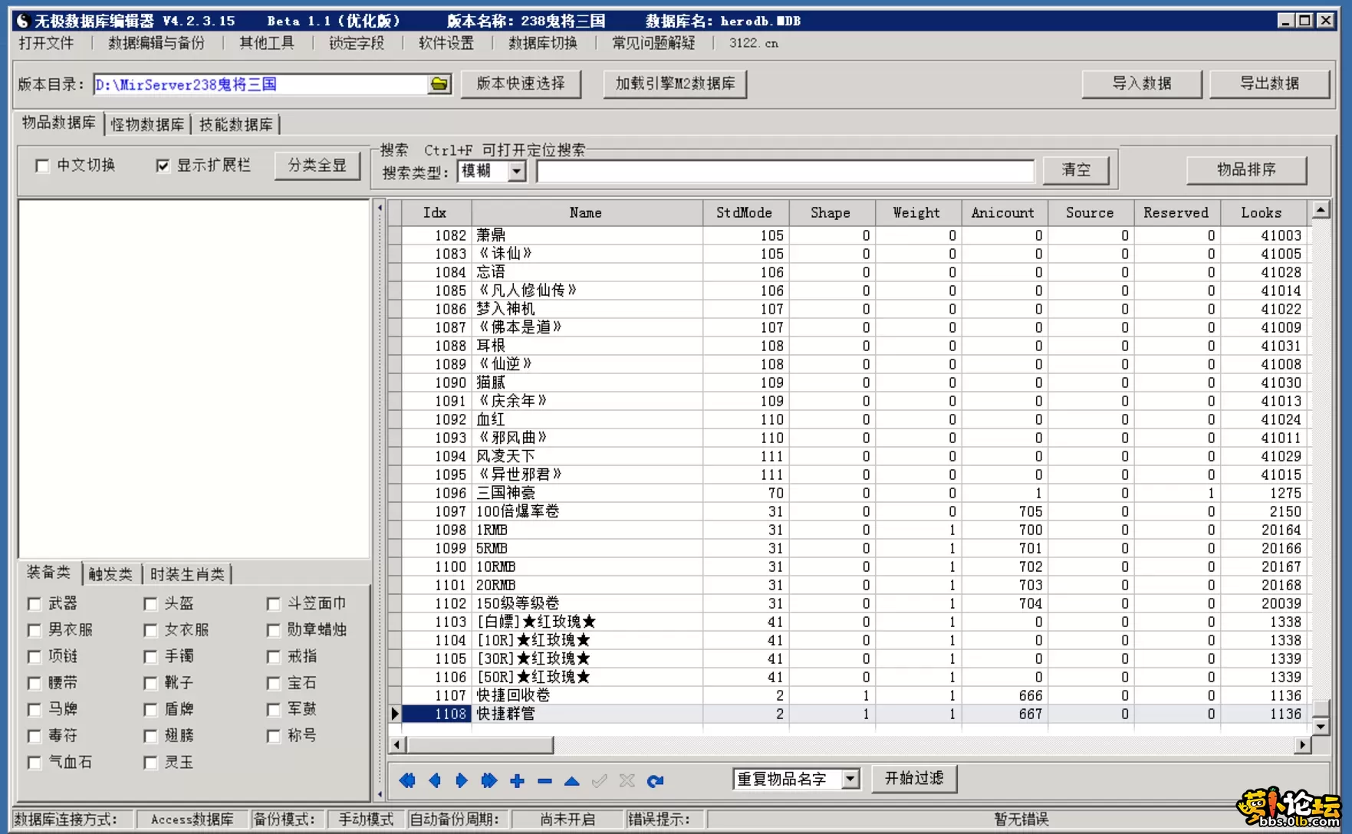Collapse left panel via upper splitter arrow
1352x834 pixels.
coord(380,208)
